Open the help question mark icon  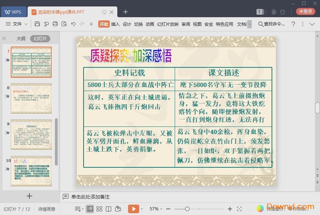293,24
